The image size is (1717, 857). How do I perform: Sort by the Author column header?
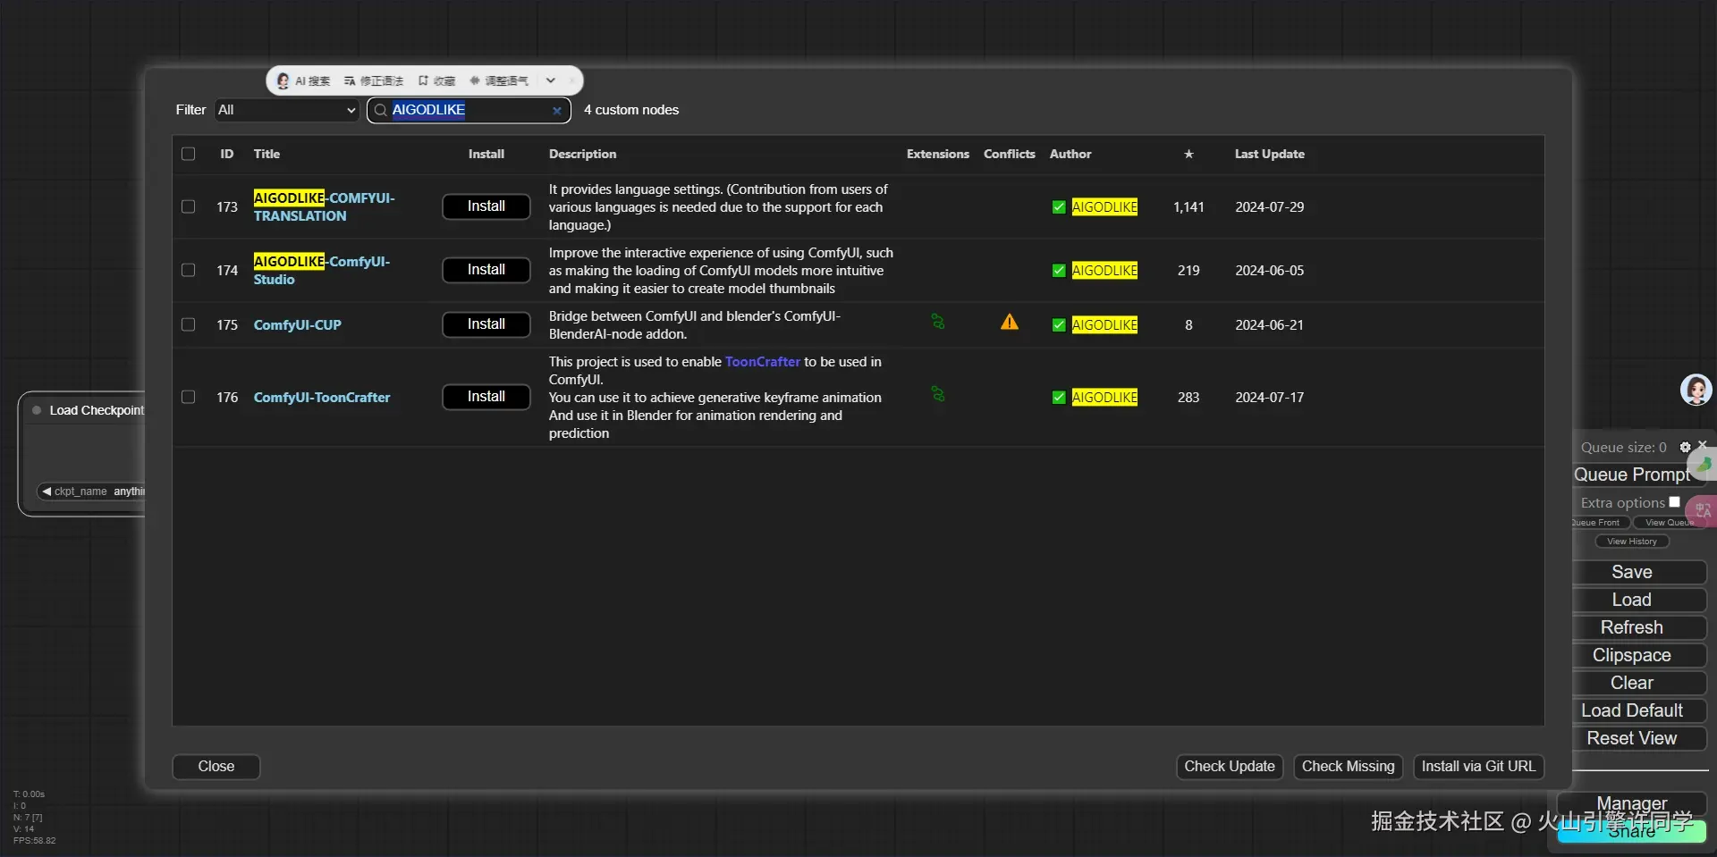pyautogui.click(x=1070, y=154)
